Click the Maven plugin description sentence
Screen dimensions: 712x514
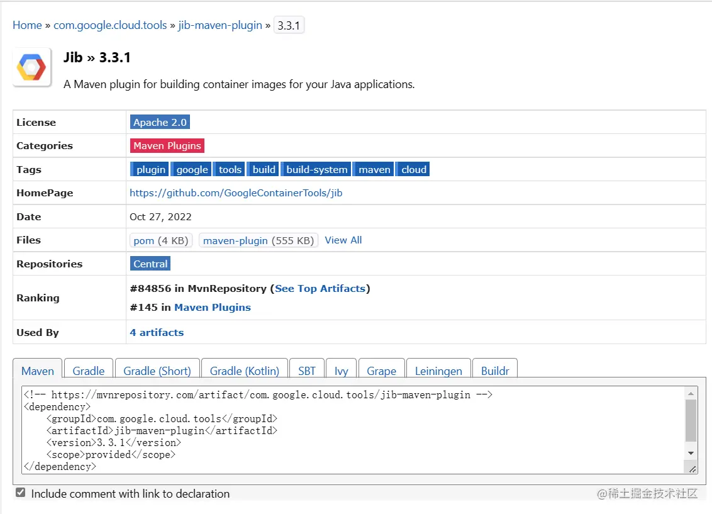point(239,84)
